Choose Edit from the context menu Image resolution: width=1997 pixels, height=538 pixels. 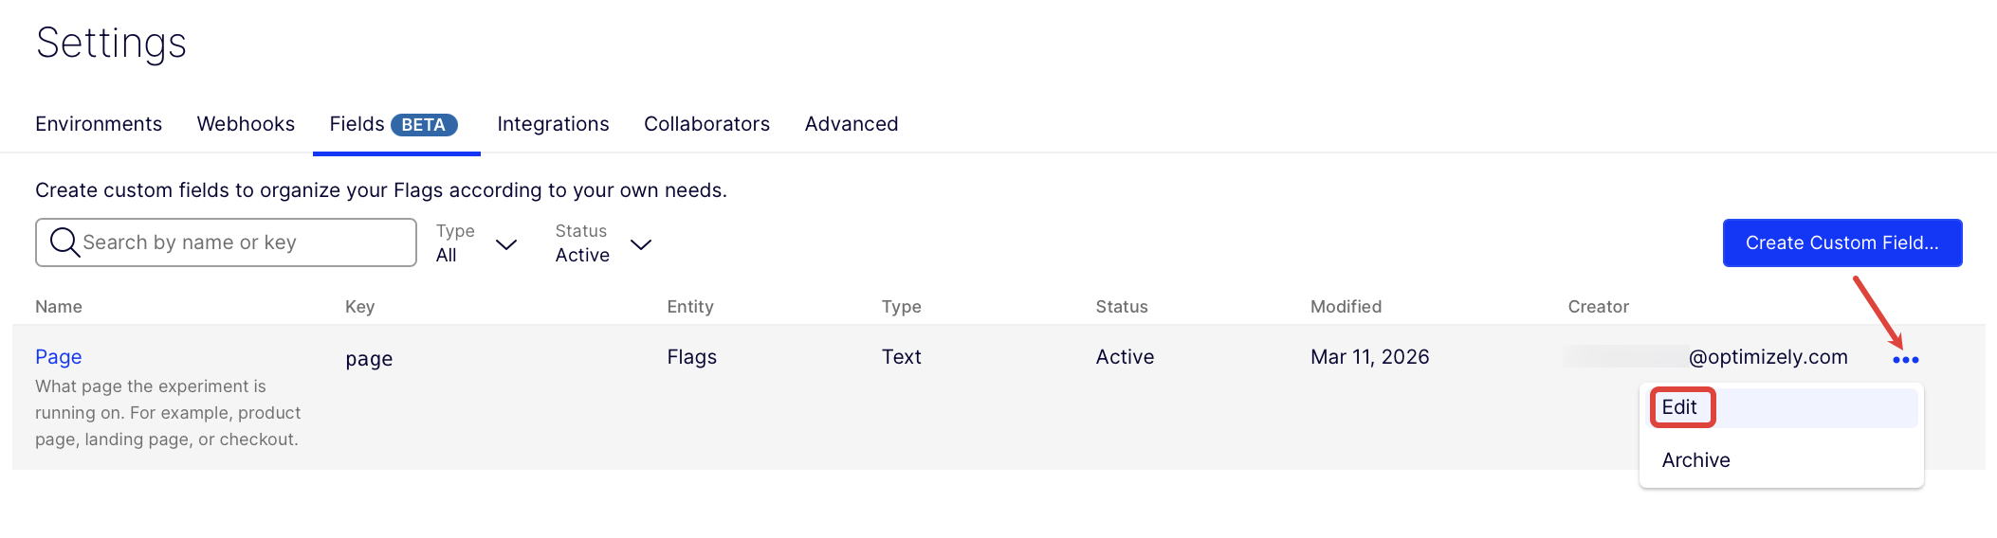pyautogui.click(x=1679, y=407)
